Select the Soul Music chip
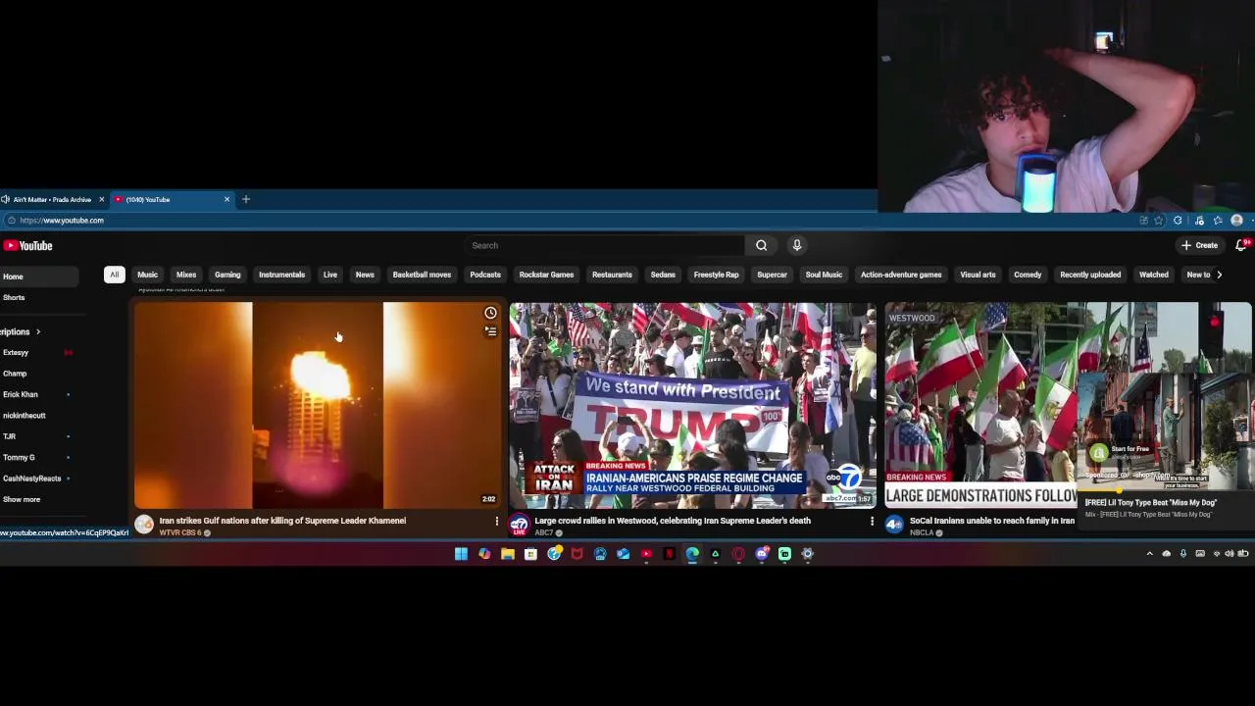Screen dimensions: 1255x706 click(x=824, y=275)
